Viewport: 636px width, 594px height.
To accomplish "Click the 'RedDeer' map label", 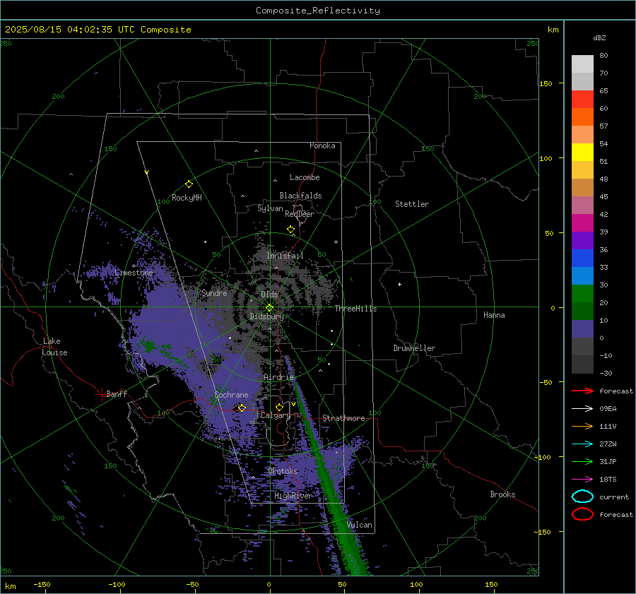I will (300, 214).
